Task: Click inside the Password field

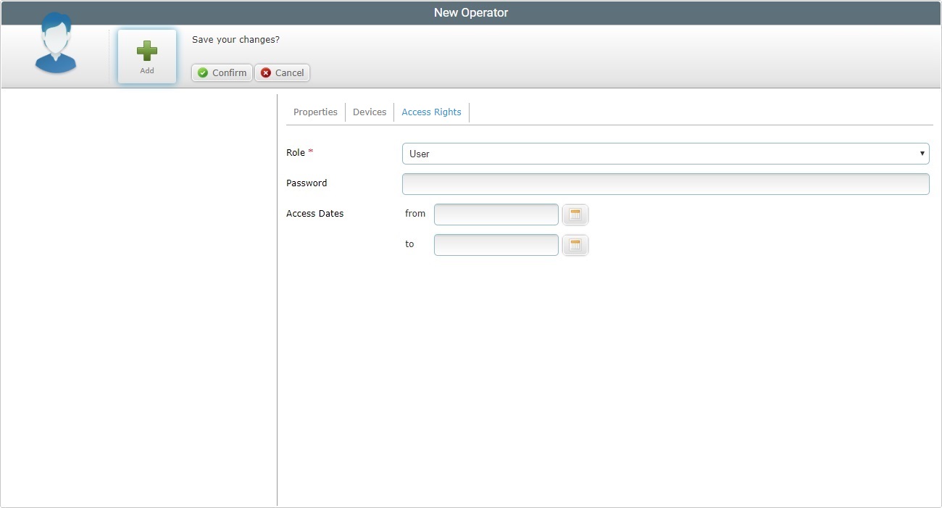Action: [x=664, y=183]
